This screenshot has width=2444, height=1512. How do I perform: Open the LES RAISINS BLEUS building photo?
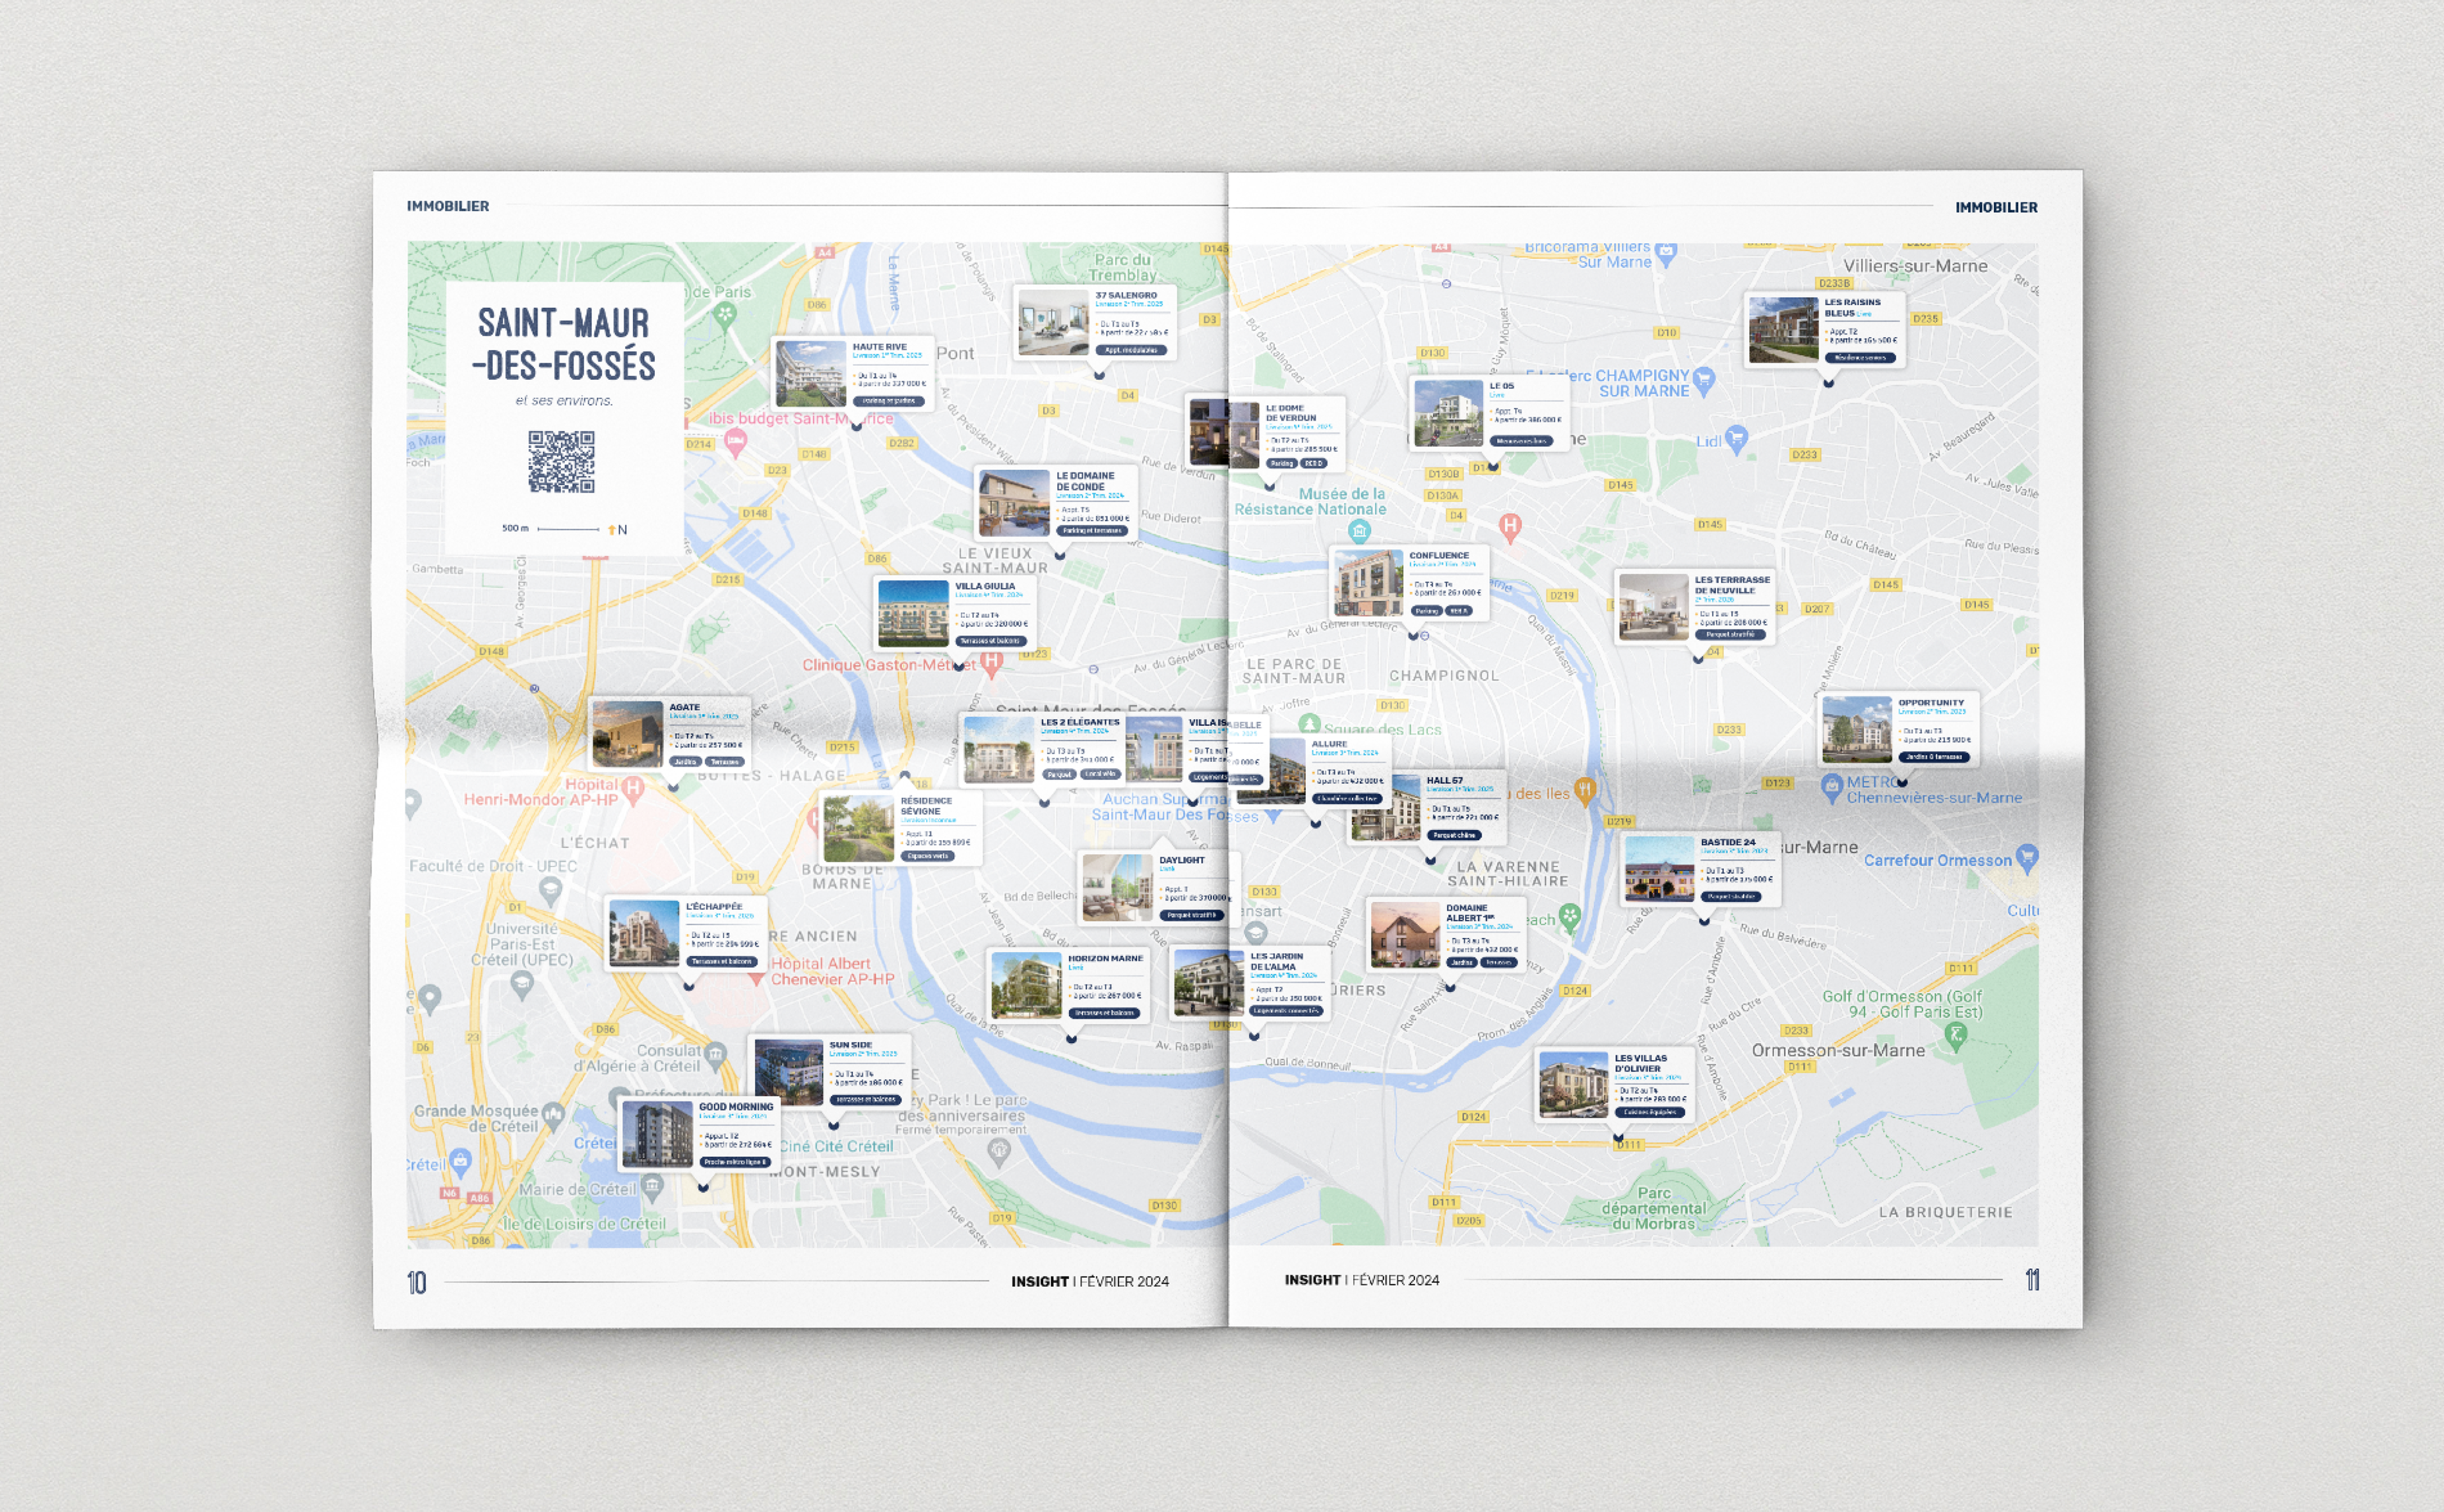[1783, 329]
